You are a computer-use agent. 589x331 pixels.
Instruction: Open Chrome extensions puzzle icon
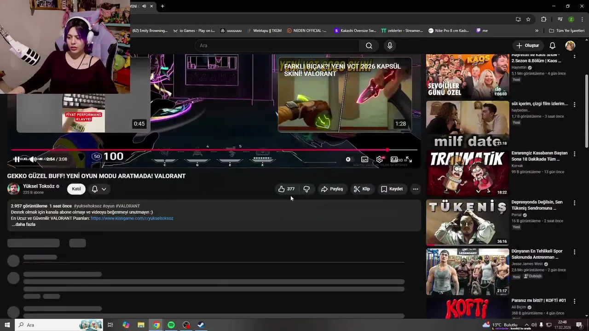(x=544, y=19)
